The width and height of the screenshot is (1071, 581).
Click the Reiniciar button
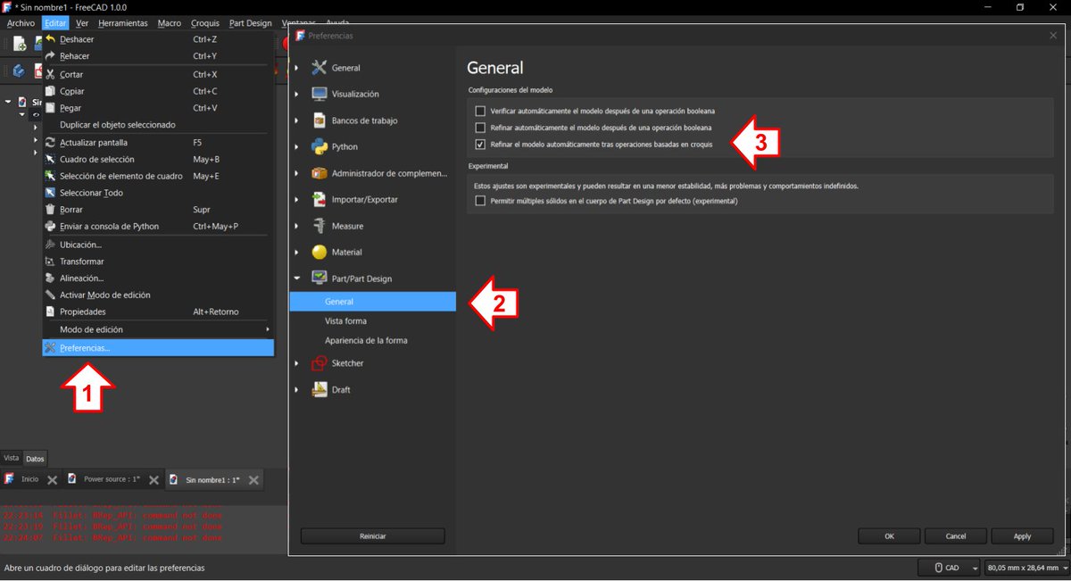click(372, 536)
